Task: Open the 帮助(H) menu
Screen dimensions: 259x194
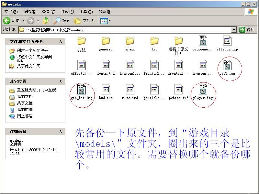Action: point(105,12)
